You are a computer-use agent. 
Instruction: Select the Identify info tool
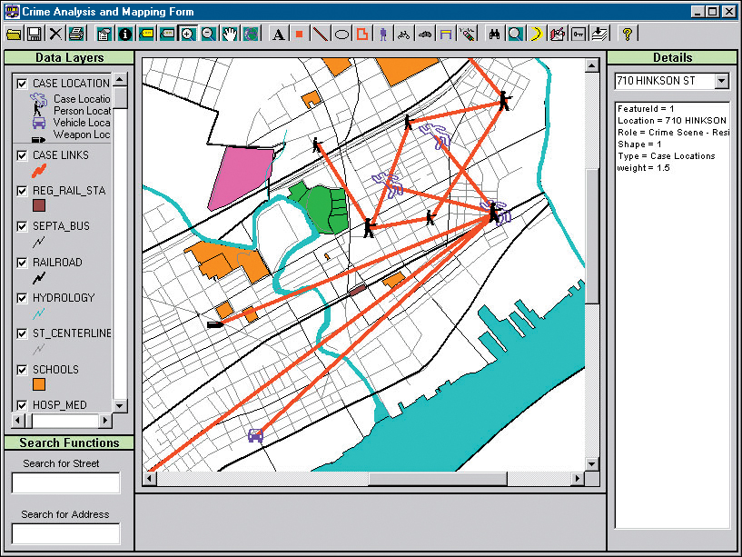(125, 35)
